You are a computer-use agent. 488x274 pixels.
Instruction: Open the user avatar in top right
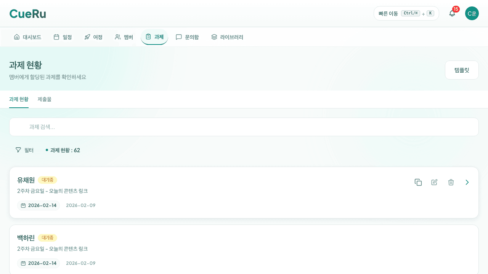pos(472,13)
